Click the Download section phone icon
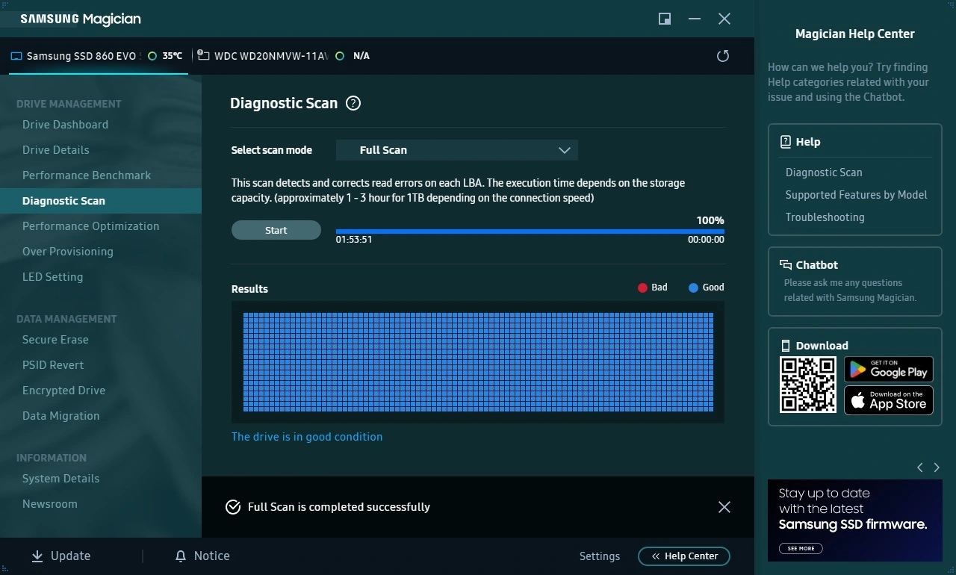 tap(786, 346)
